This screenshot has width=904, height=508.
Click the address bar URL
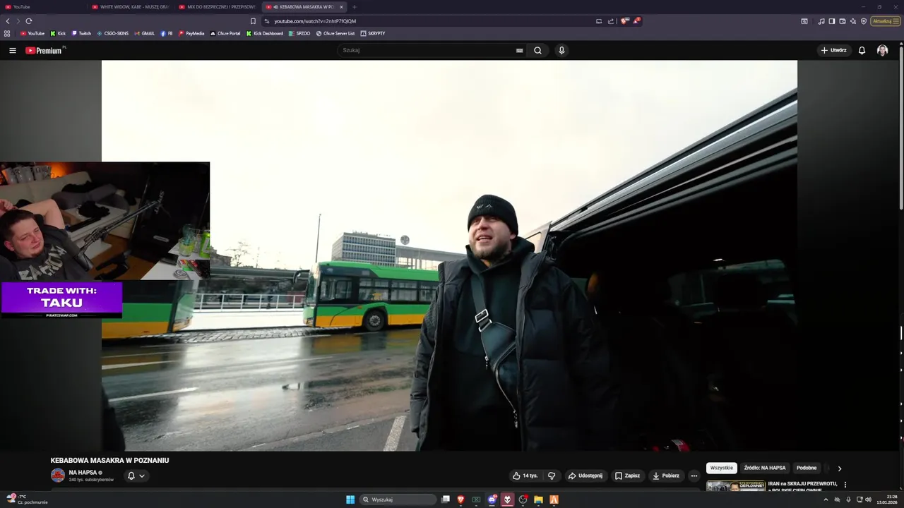tap(315, 21)
